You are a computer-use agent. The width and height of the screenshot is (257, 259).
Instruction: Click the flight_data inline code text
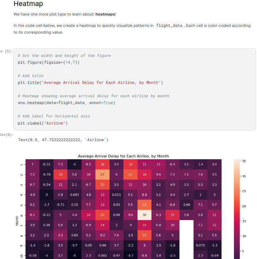pos(169,26)
